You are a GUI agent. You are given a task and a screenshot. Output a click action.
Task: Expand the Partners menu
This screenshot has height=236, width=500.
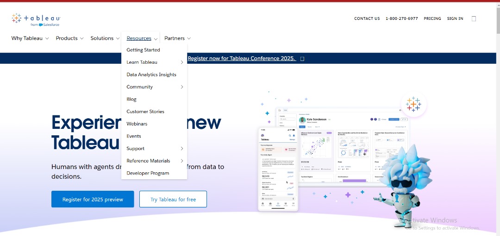(177, 38)
